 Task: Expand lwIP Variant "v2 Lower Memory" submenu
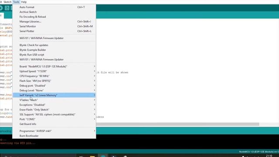(x=54, y=95)
